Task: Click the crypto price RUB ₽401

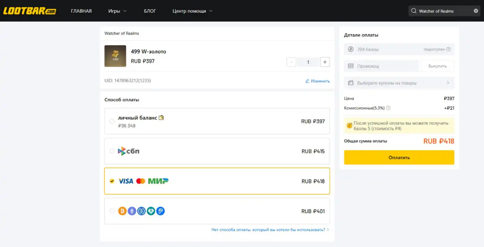Action: [313, 211]
